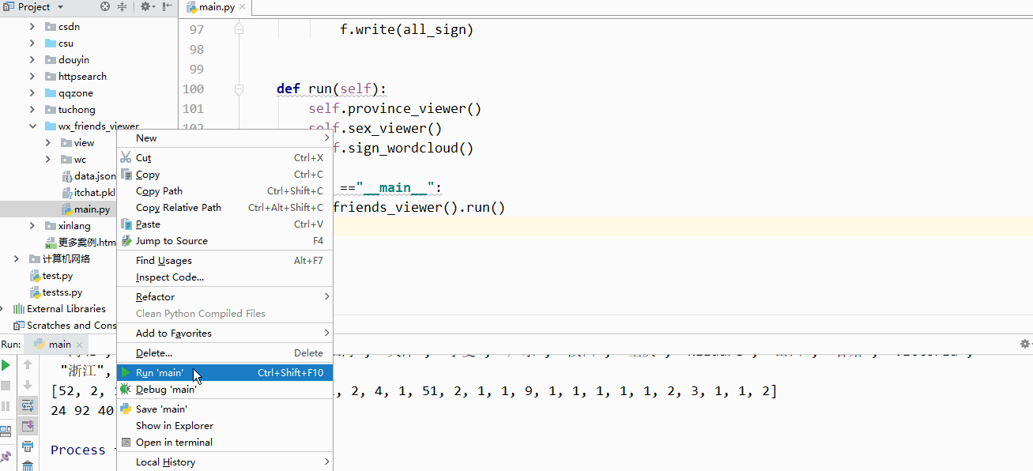
Task: Expand the xinlang folder
Action: coord(32,226)
